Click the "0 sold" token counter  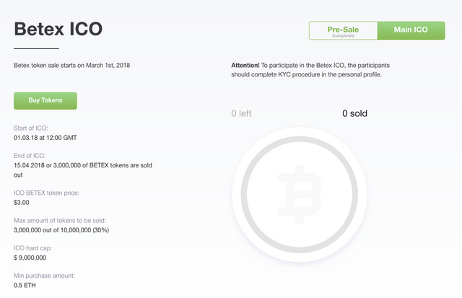pos(354,113)
